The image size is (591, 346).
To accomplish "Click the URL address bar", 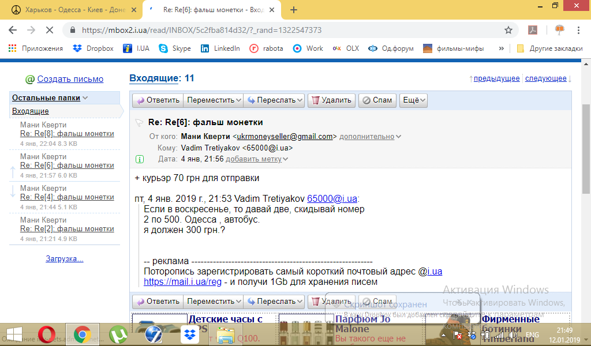I will 290,30.
